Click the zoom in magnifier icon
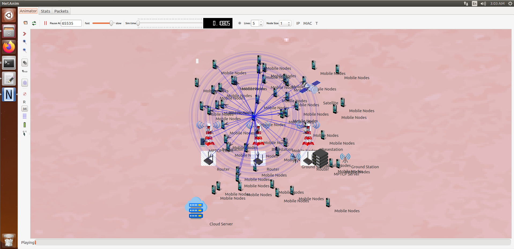Viewport: 514px width, 249px height. coord(25,42)
